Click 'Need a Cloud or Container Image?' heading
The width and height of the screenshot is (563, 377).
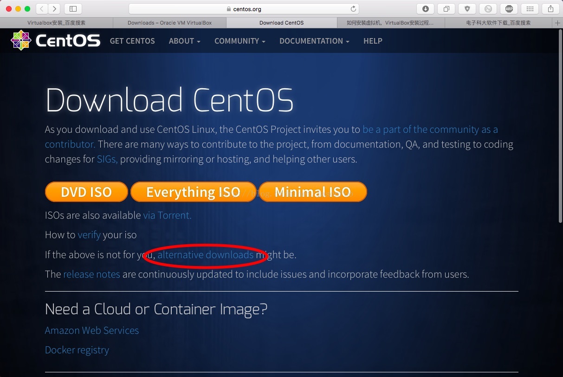pyautogui.click(x=156, y=309)
